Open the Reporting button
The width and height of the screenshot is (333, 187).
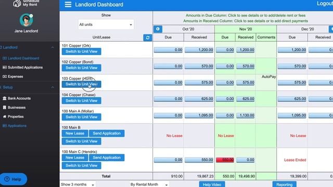[x=285, y=184]
